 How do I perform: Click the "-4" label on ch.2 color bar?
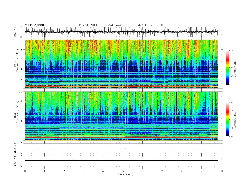pos(232,111)
